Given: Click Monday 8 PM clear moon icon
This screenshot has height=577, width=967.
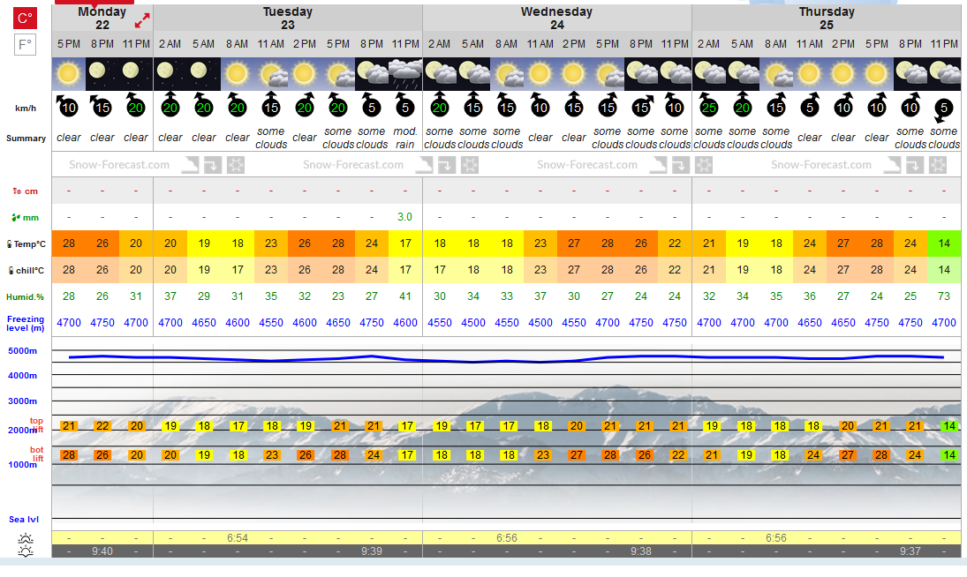Looking at the screenshot, I should 102,74.
